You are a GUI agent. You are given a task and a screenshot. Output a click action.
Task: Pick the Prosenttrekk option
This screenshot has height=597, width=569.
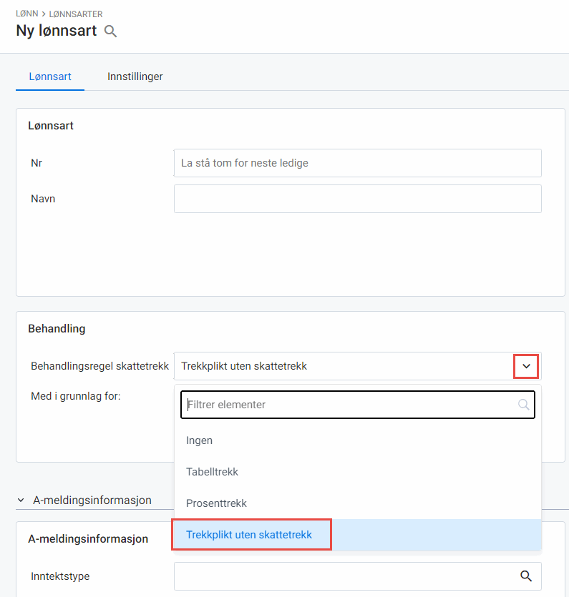216,503
